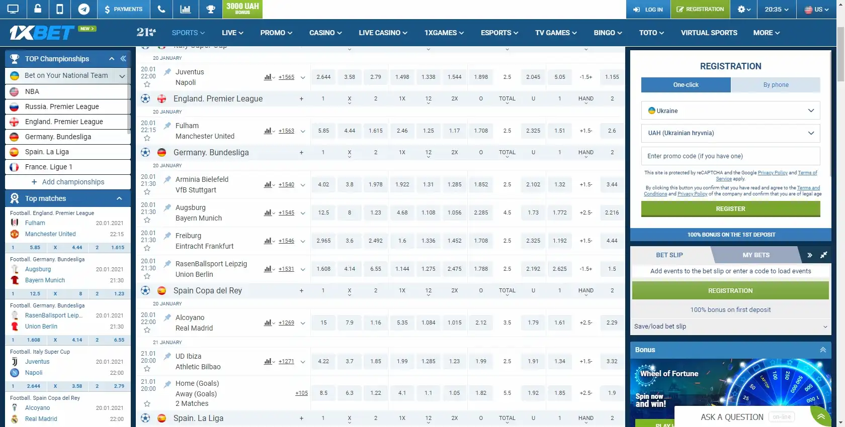
Task: Favorite the RasenBallsport Leipzig vs Union Berlin star
Action: pyautogui.click(x=147, y=276)
